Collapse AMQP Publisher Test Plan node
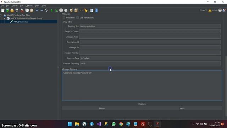The image size is (227, 128). (1, 15)
